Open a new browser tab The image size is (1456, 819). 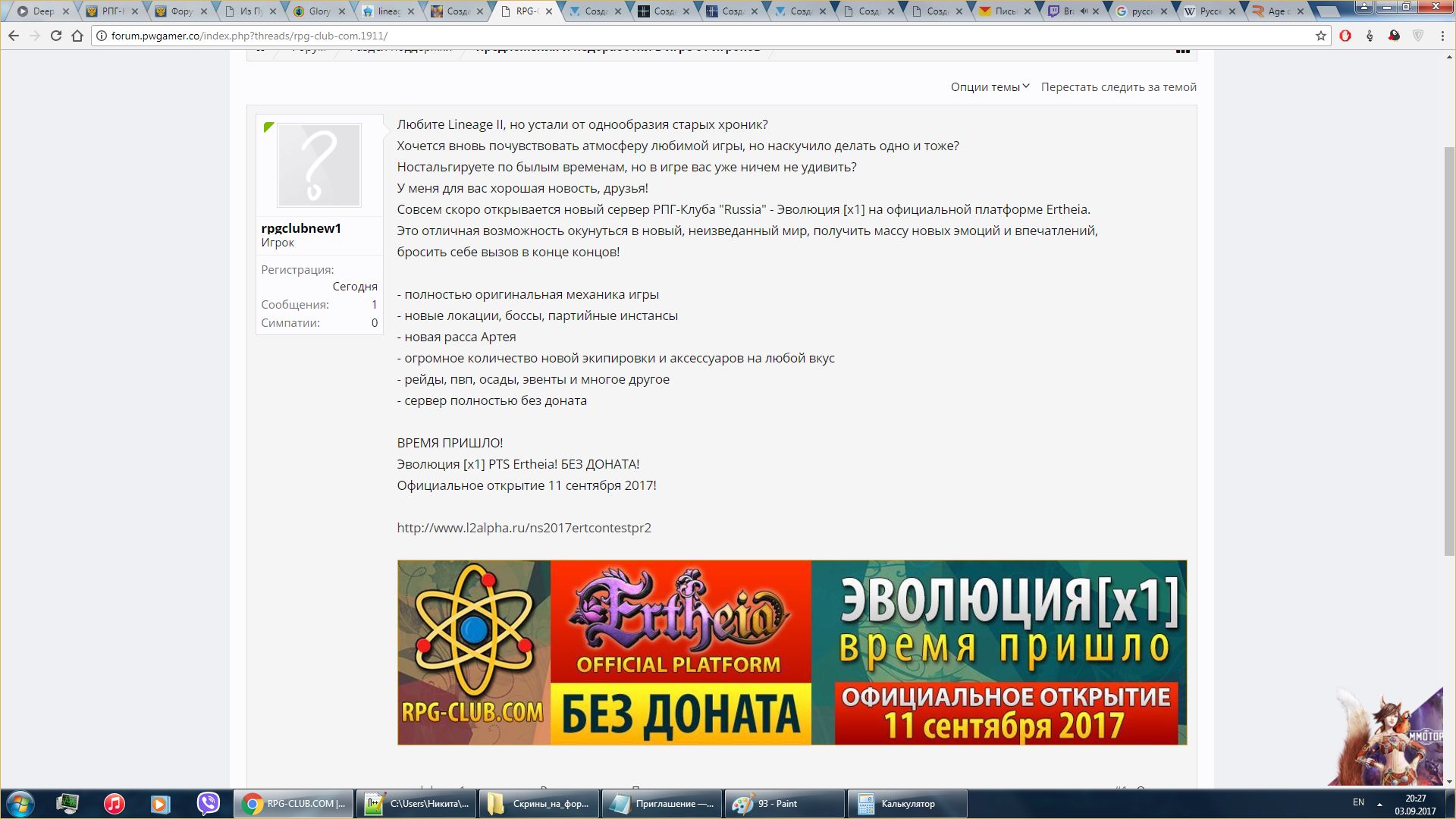point(1328,12)
